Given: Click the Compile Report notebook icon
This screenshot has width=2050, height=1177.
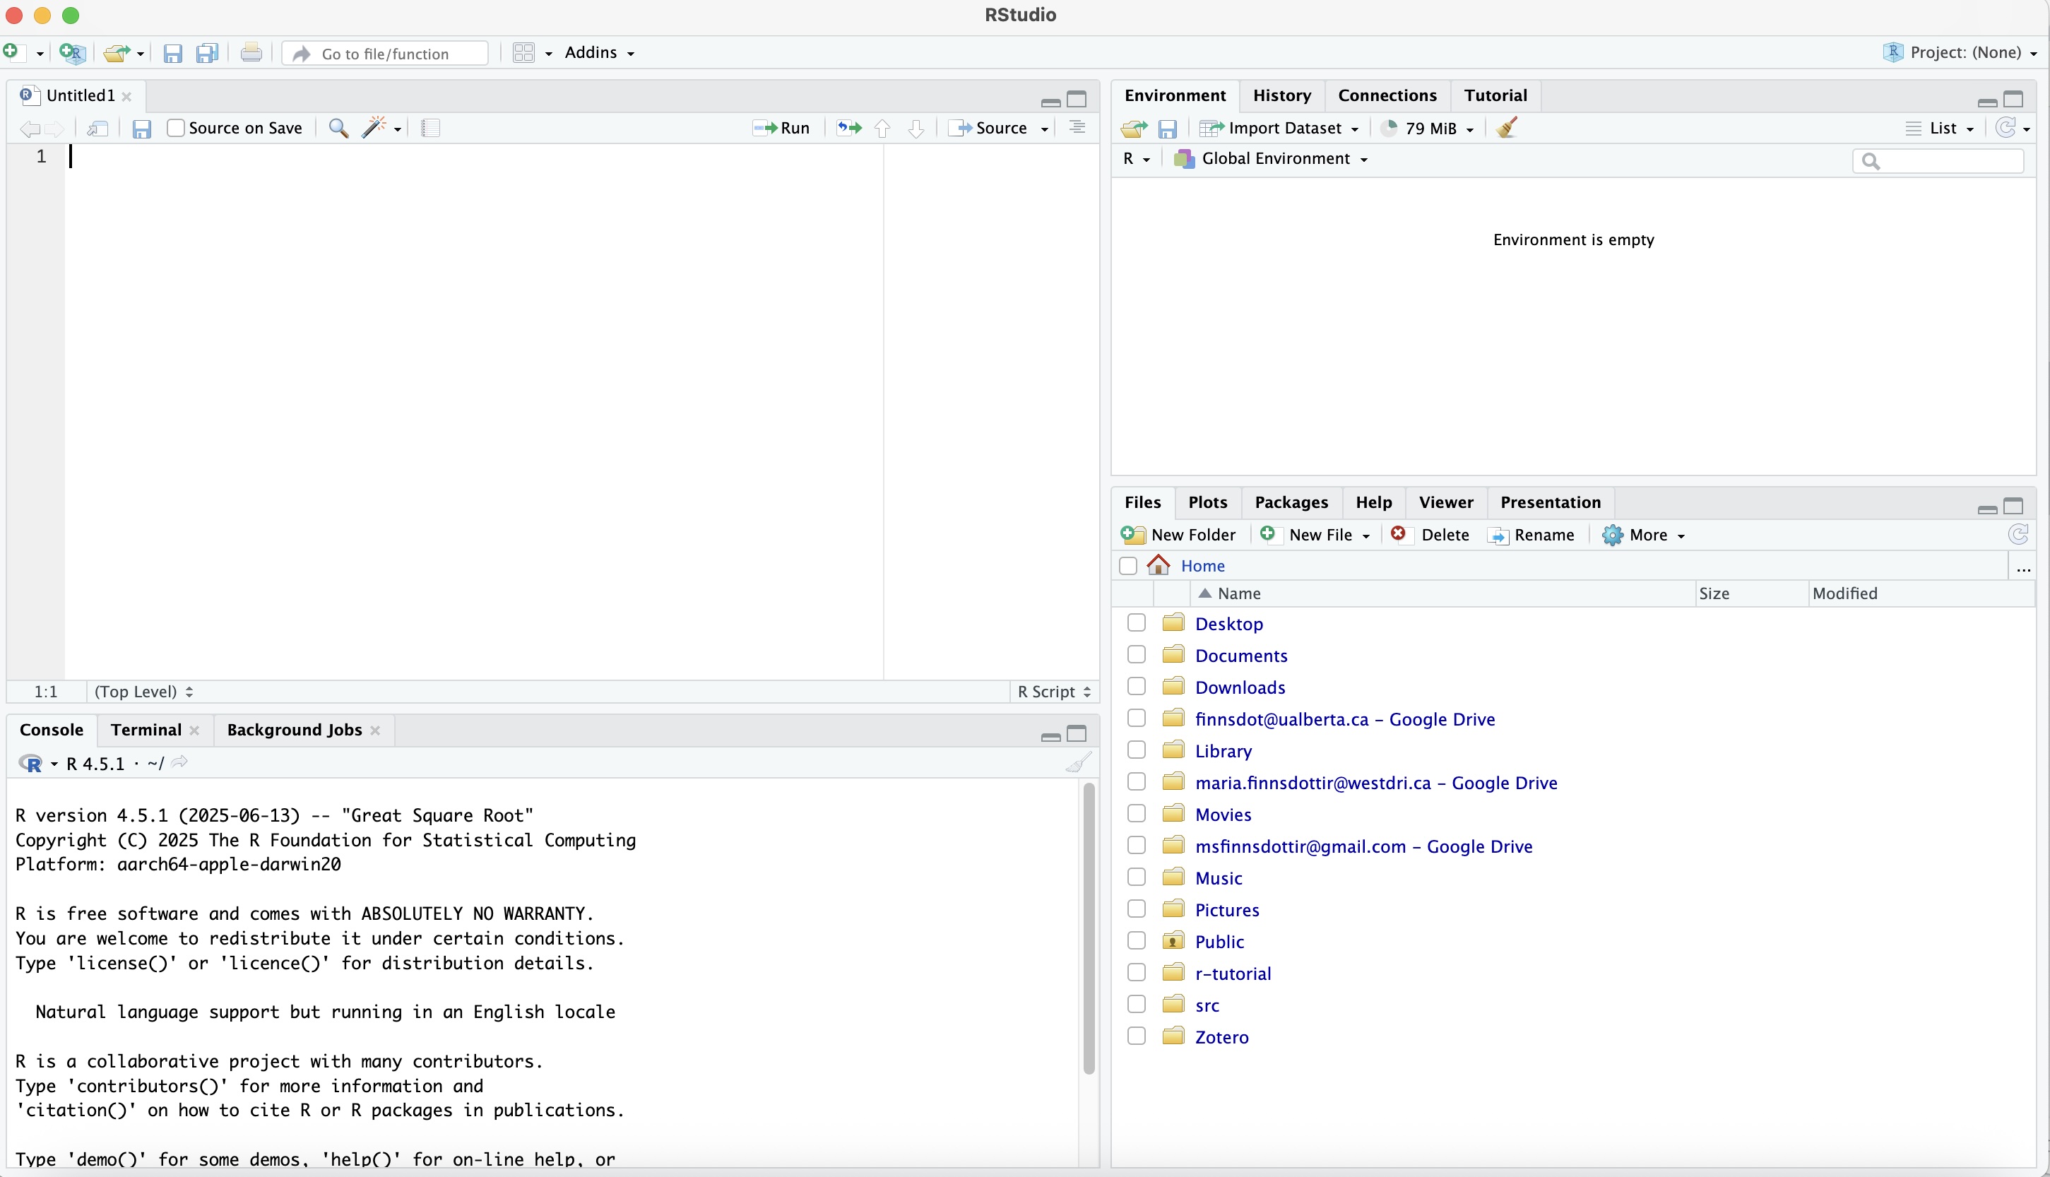Looking at the screenshot, I should [x=431, y=128].
